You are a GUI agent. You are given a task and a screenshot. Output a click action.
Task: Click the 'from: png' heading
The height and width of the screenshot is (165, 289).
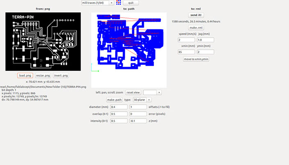point(43,9)
